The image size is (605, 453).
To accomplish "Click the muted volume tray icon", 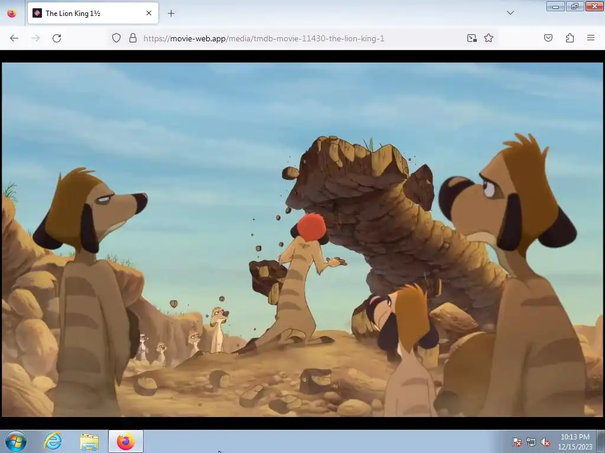I will pos(545,442).
